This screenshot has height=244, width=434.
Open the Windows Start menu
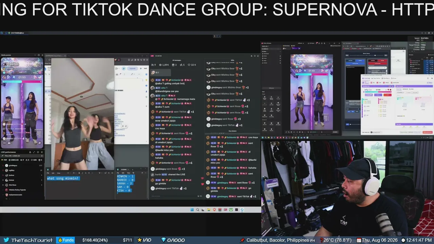coord(192,210)
